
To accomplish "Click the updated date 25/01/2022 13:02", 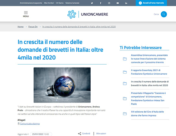I will click(40, 134).
